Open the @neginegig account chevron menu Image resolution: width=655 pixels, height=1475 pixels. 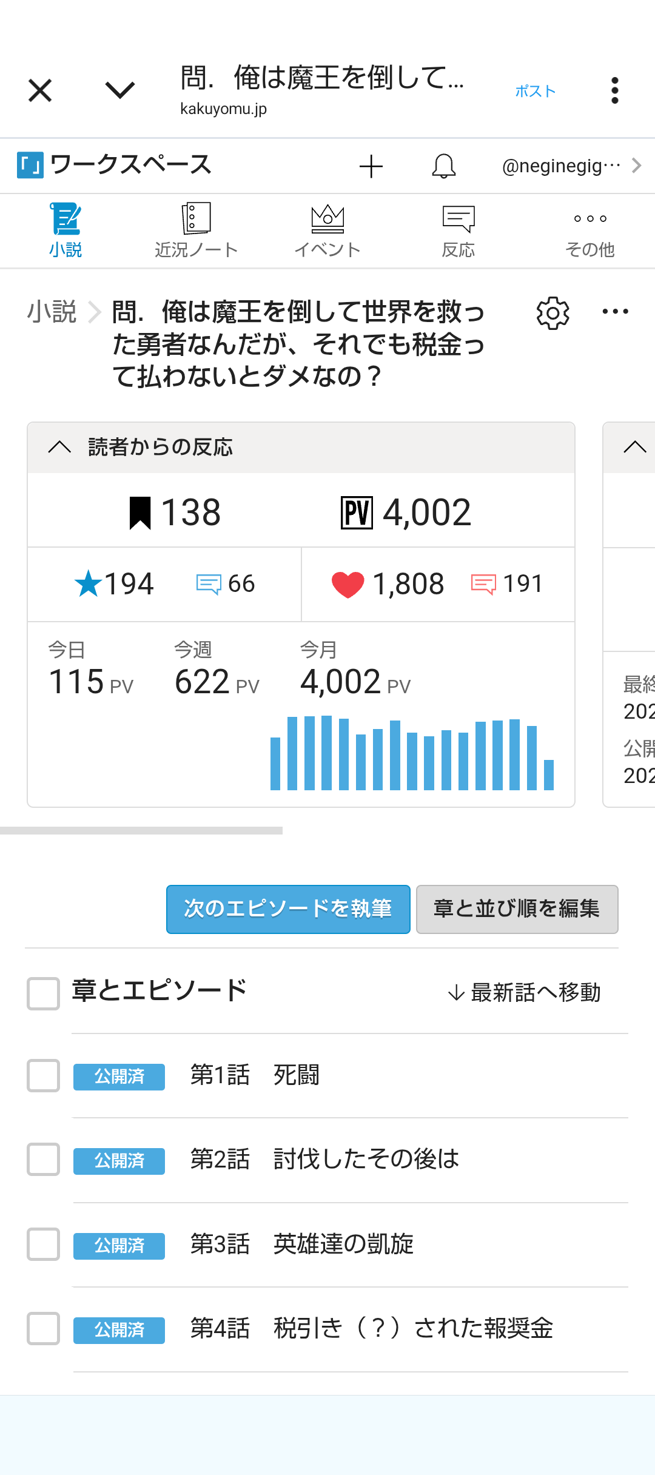[636, 166]
